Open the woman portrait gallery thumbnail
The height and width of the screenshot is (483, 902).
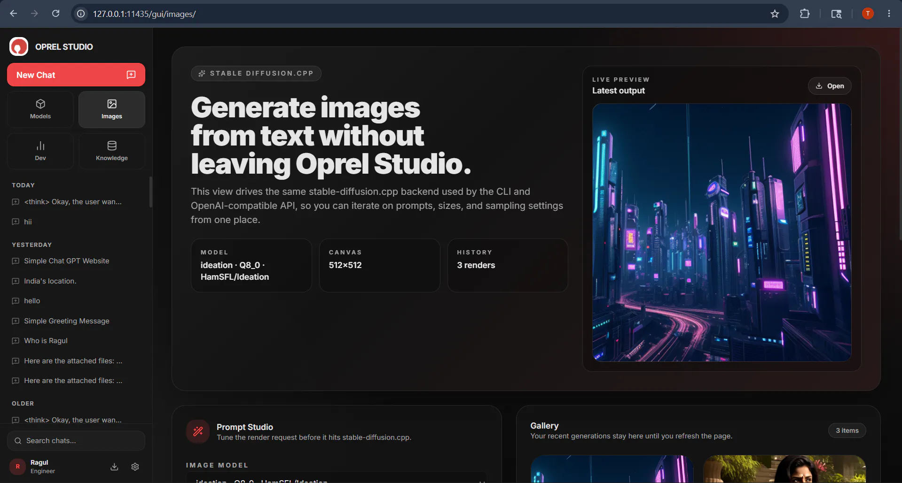(x=784, y=469)
